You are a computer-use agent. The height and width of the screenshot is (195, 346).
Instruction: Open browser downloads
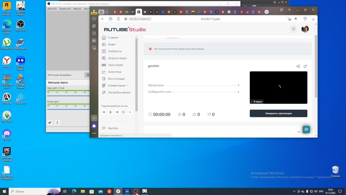[313, 19]
